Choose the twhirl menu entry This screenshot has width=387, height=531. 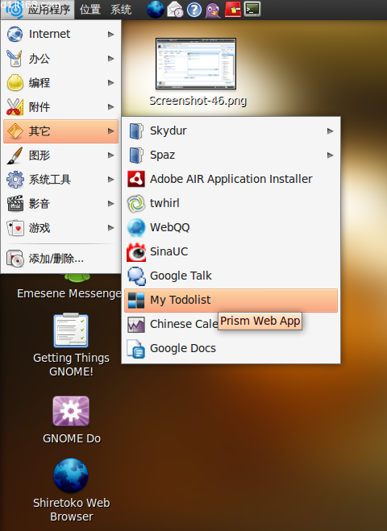pyautogui.click(x=231, y=203)
